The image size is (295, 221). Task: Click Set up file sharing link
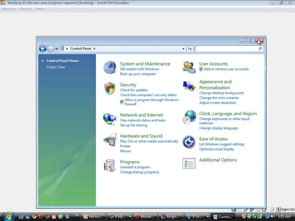pos(134,125)
